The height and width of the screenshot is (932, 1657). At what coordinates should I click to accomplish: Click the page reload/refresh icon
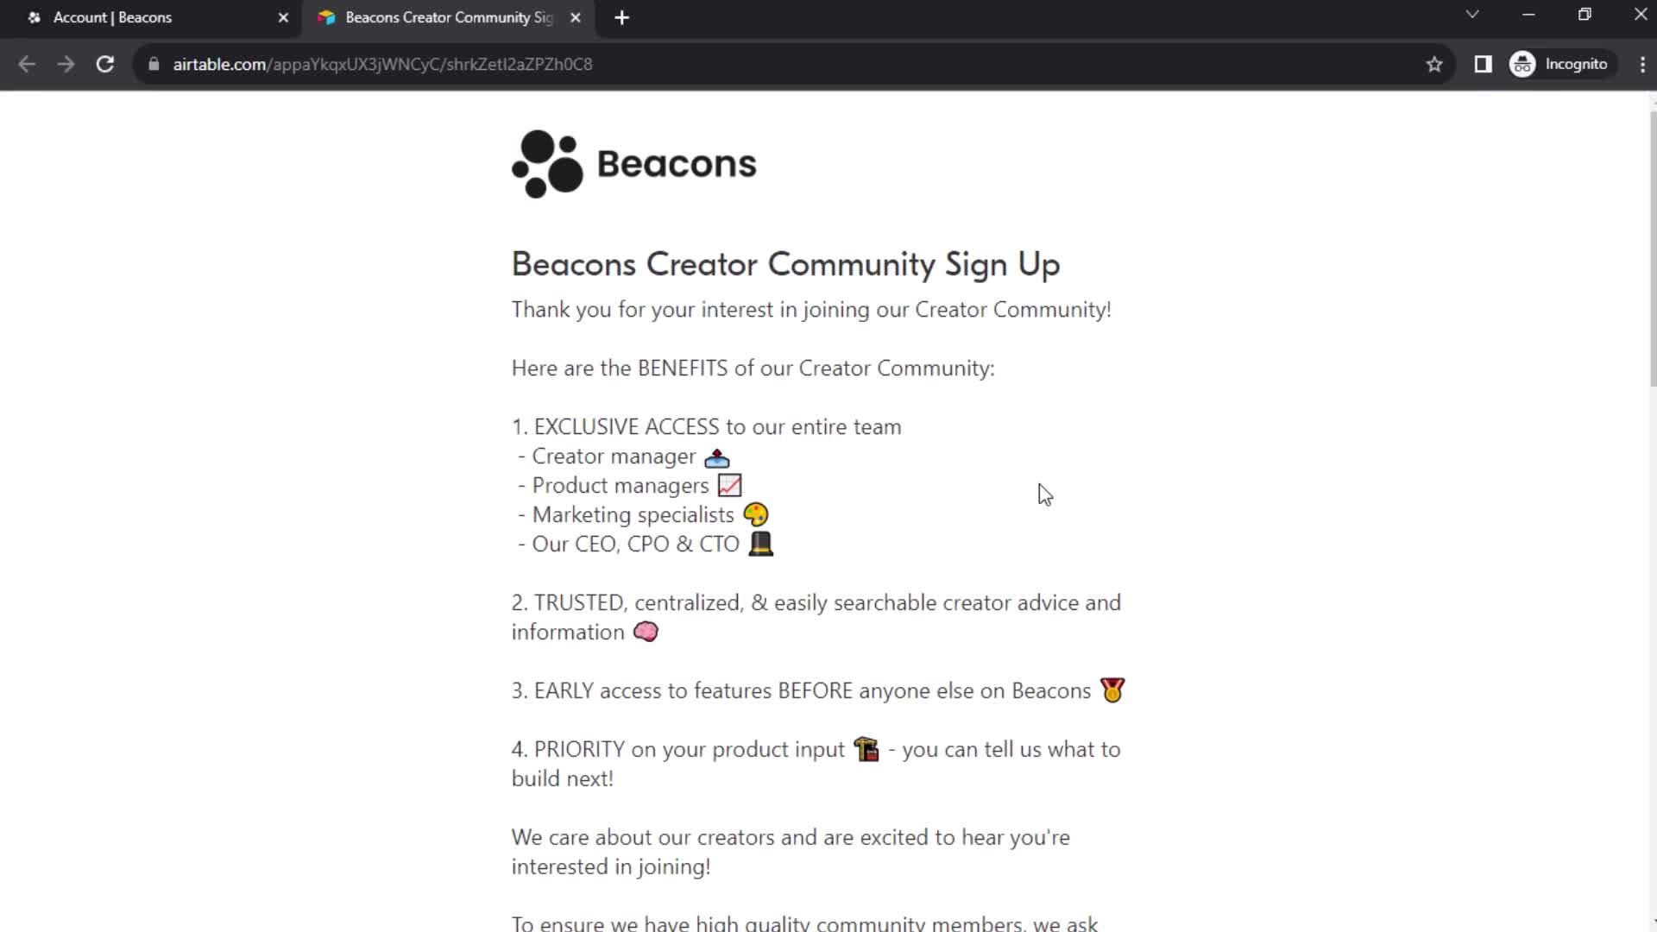pos(104,64)
